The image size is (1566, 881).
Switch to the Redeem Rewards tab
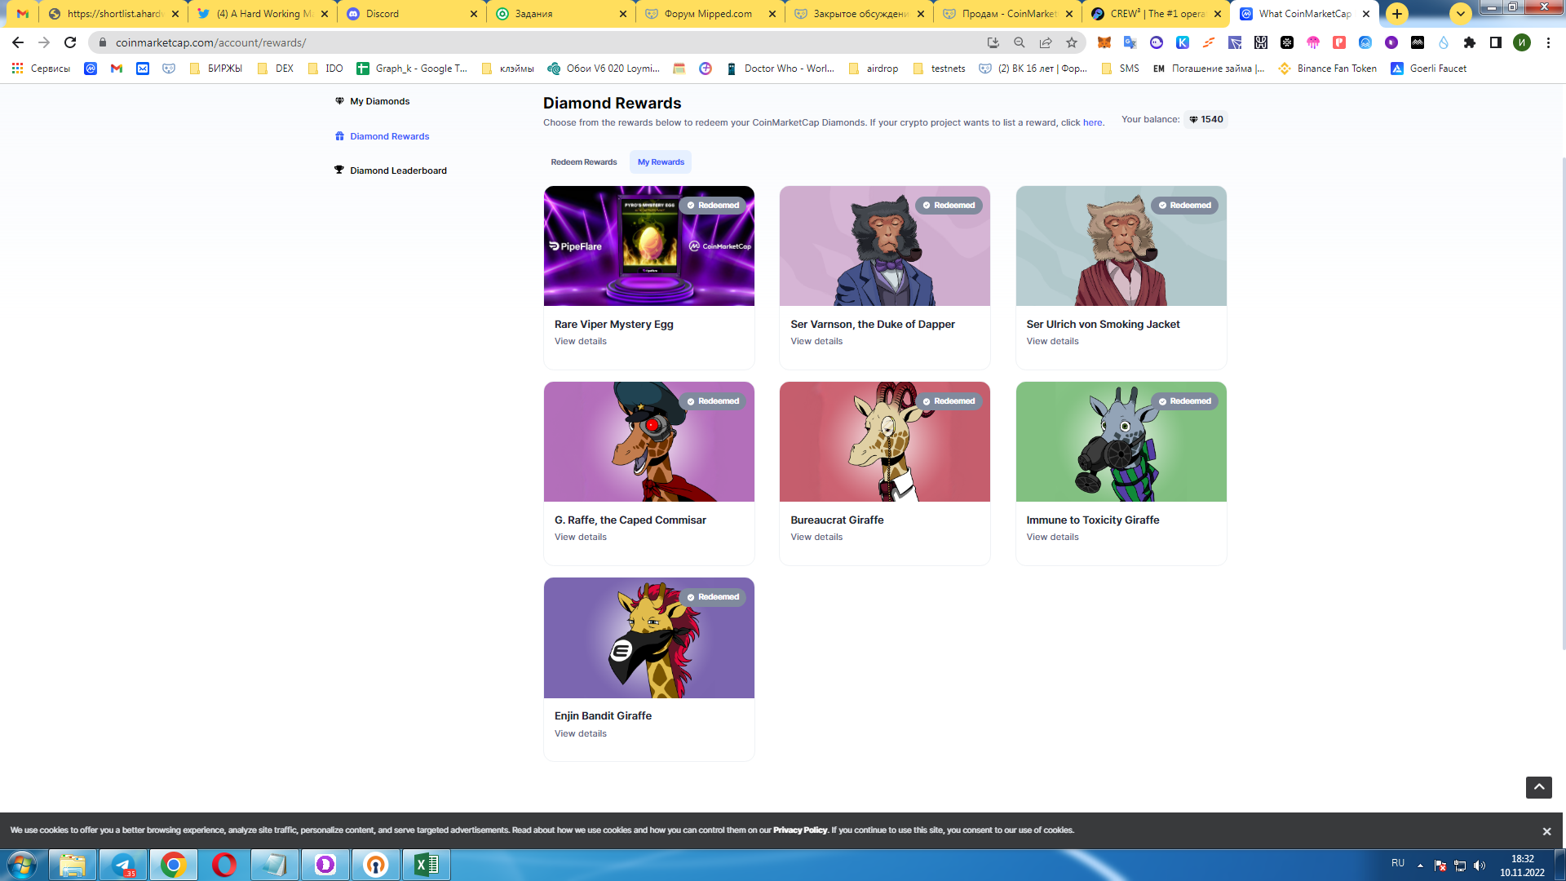(x=584, y=162)
